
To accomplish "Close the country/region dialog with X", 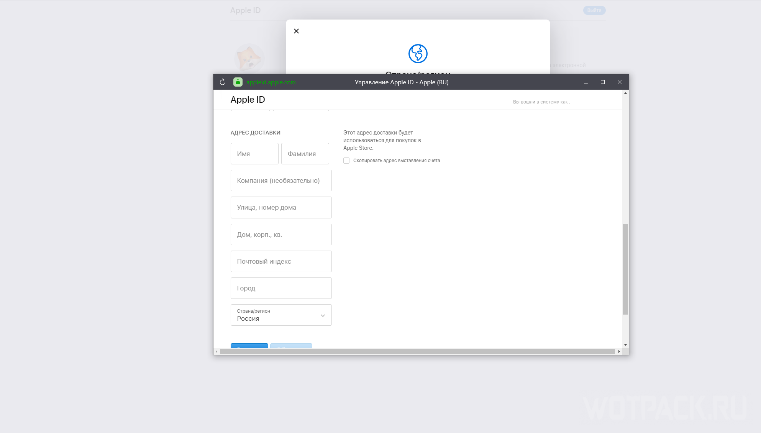I will (x=296, y=31).
